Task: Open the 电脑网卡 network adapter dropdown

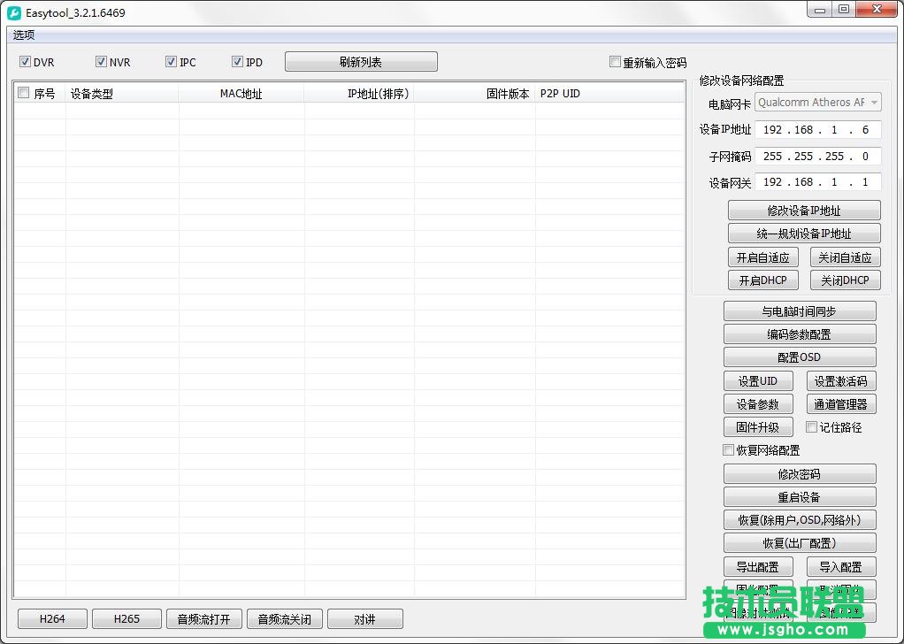Action: [872, 102]
